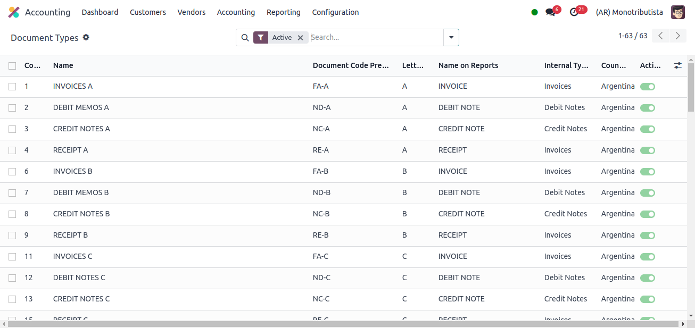Open the Accounting menu item in the top bar
This screenshot has height=328, width=695.
coord(236,12)
